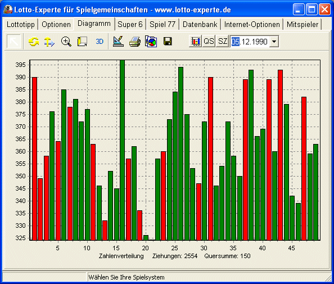
Task: Select the arrow pointer tool
Action: pyautogui.click(x=14, y=41)
